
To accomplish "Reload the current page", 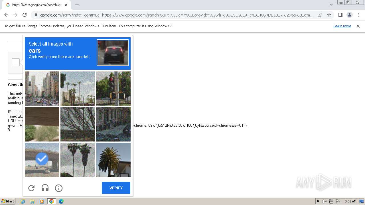I will coord(25,15).
